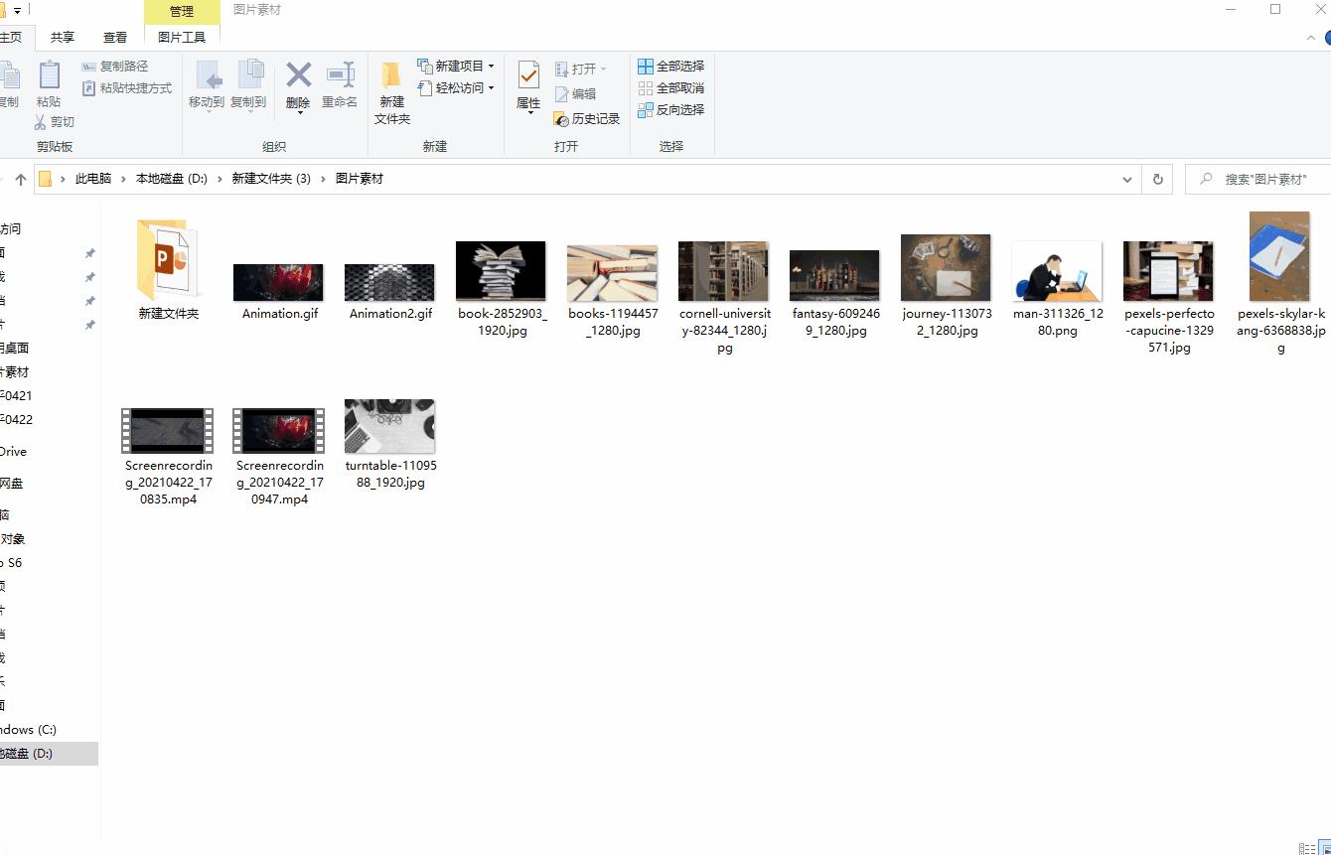Click 0421 folder in navigation pane
Viewport: 1331px width, 855px height.
point(16,396)
